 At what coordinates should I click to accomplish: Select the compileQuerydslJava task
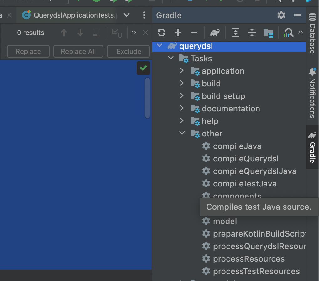pyautogui.click(x=254, y=171)
